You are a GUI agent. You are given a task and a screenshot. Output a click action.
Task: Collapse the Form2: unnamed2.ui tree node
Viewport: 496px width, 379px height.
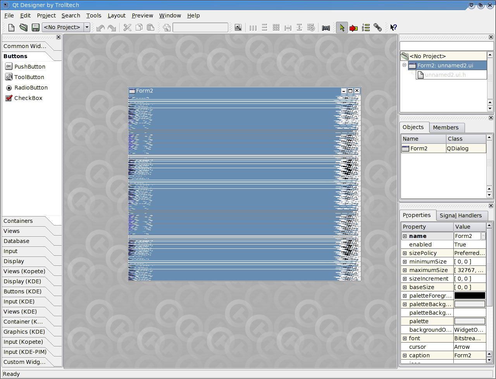[404, 65]
